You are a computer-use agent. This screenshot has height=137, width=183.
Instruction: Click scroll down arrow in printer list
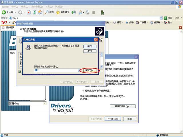coord(102,67)
